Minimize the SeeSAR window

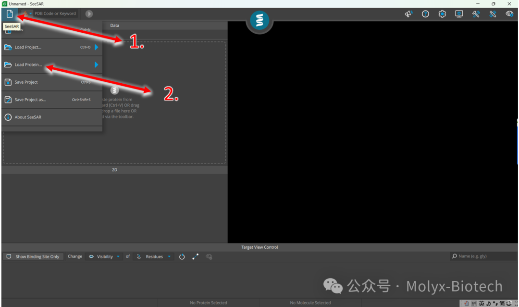pyautogui.click(x=478, y=4)
